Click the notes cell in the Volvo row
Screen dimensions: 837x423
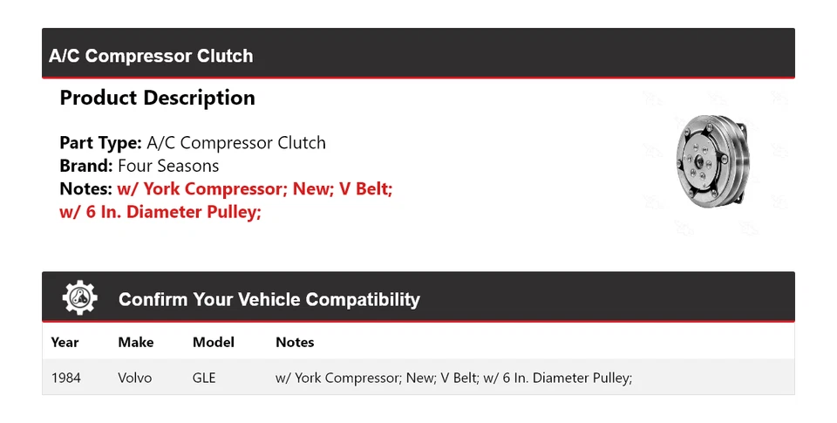coord(453,378)
